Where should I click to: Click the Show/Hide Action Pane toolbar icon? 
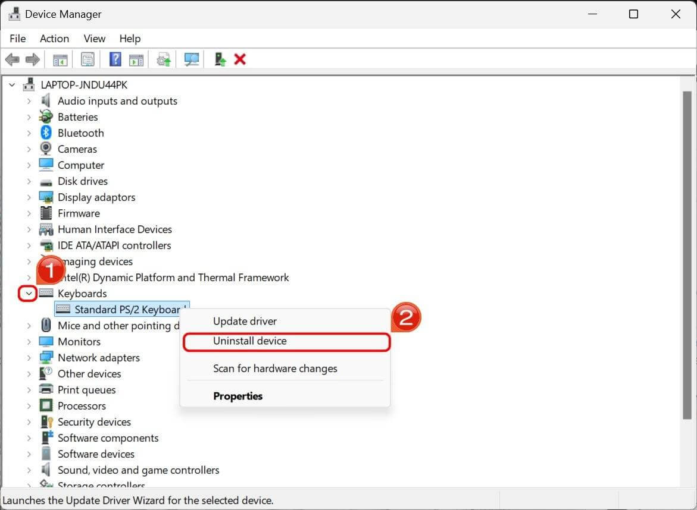(x=136, y=59)
